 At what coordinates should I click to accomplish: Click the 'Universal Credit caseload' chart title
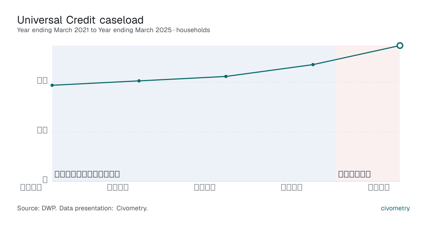point(80,20)
